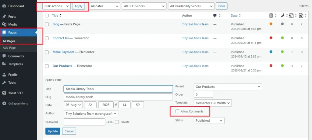
Task: Open the Author dropdown in Quick Edit
Action: 91,114
